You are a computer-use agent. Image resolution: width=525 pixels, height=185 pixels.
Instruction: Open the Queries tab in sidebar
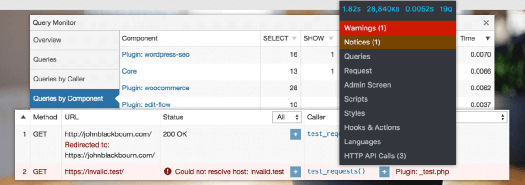point(74,59)
